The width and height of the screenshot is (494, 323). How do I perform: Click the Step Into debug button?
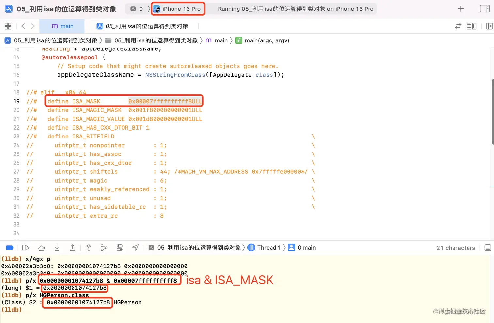point(57,248)
